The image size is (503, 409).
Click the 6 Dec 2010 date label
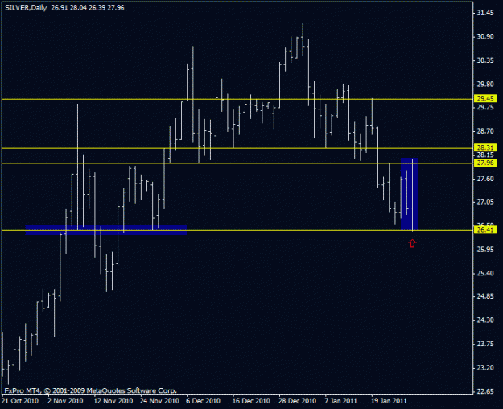point(204,401)
